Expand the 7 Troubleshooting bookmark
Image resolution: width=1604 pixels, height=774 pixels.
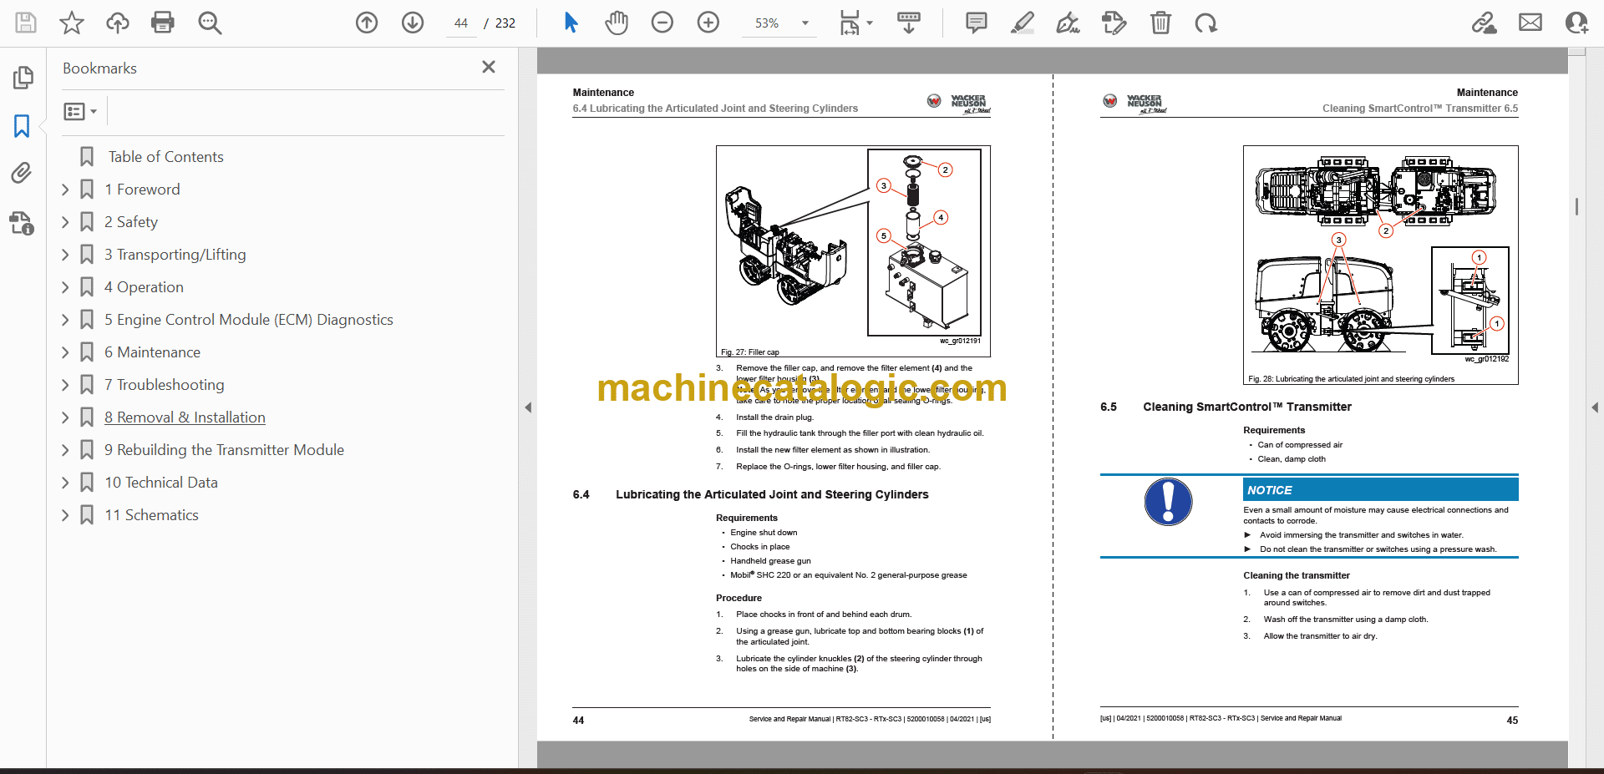pyautogui.click(x=65, y=385)
